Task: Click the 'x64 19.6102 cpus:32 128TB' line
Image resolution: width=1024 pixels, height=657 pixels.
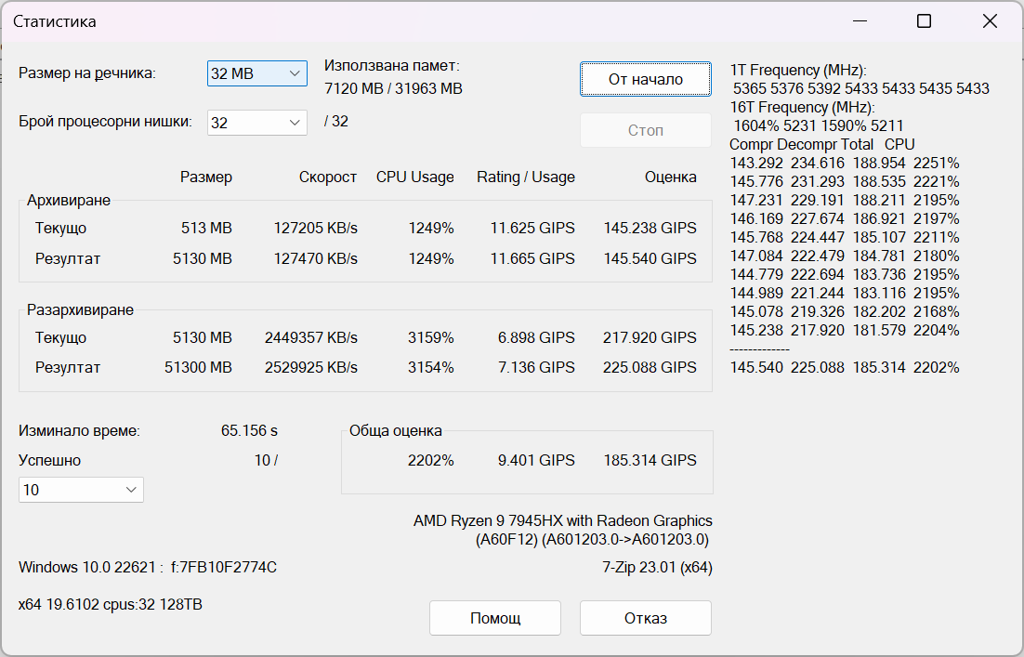Action: click(111, 605)
